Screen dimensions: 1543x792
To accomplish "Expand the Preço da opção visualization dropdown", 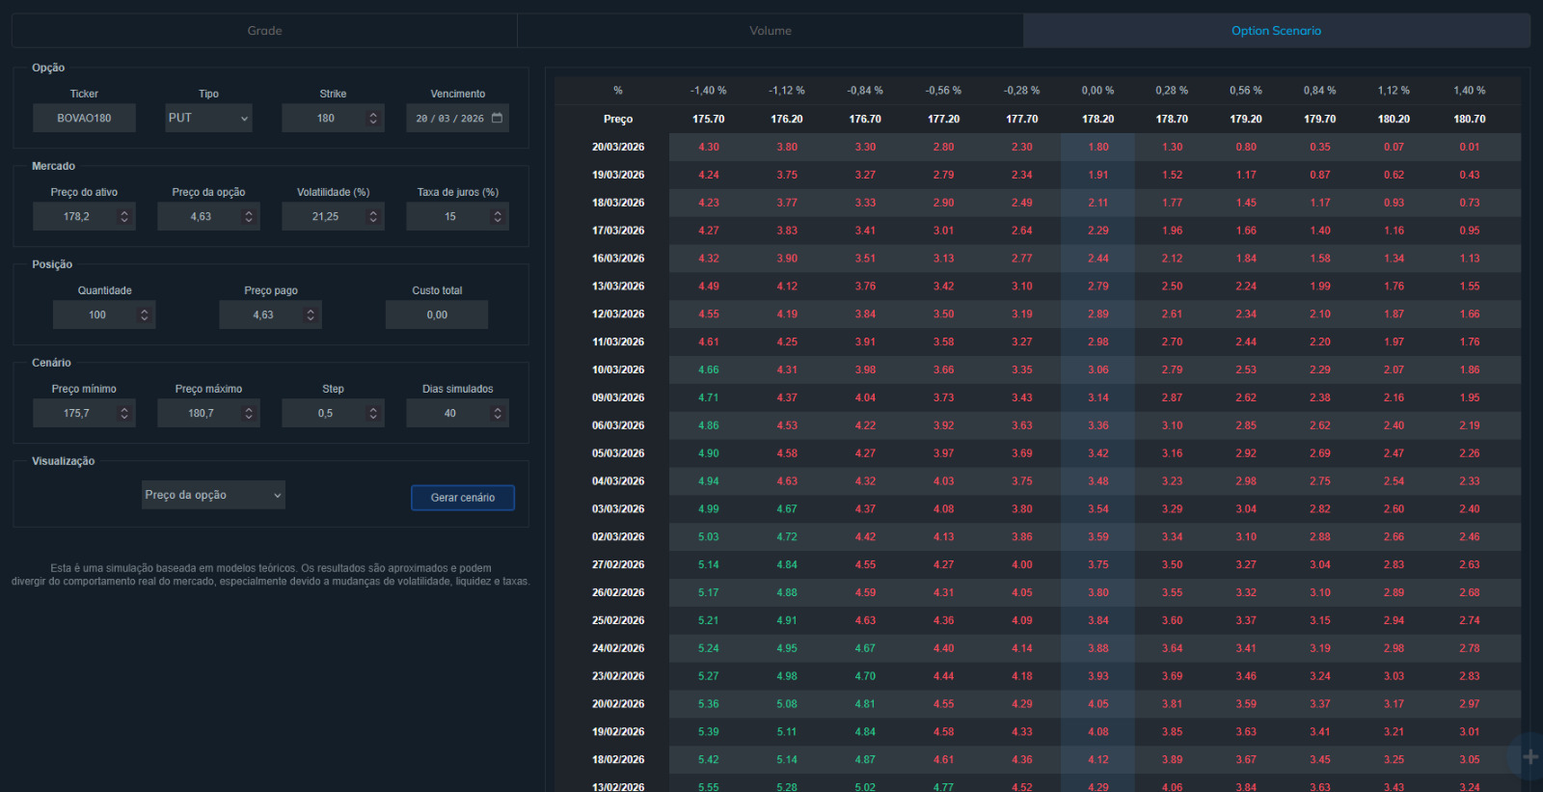I will (213, 495).
